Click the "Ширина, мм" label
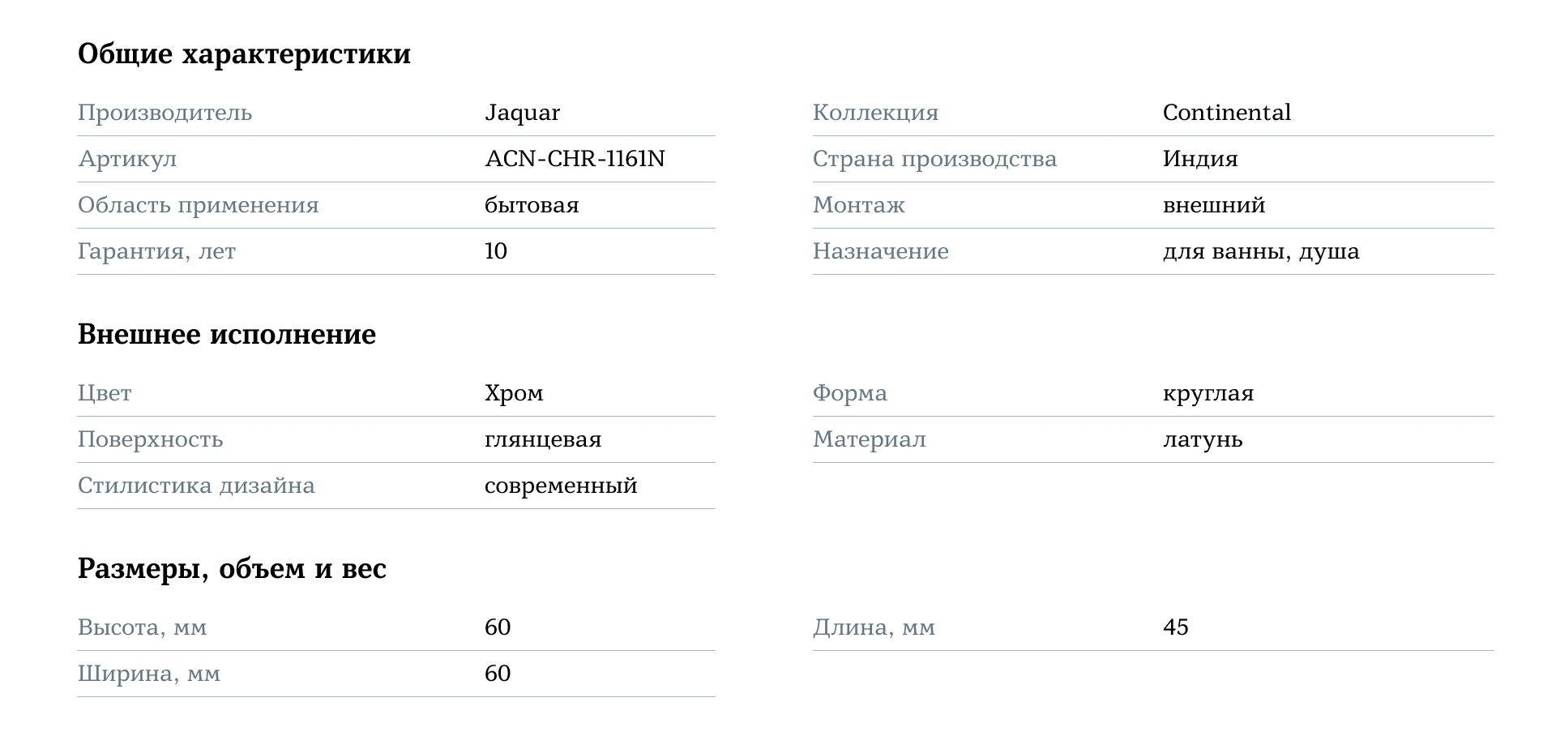This screenshot has width=1556, height=732. (149, 674)
